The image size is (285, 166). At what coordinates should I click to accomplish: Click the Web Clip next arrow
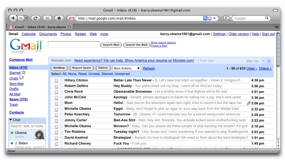pos(269,61)
